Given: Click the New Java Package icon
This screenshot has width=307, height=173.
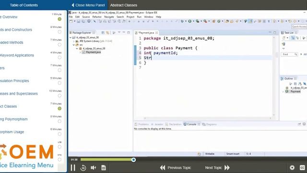Looking at the screenshot, I should (214, 21).
